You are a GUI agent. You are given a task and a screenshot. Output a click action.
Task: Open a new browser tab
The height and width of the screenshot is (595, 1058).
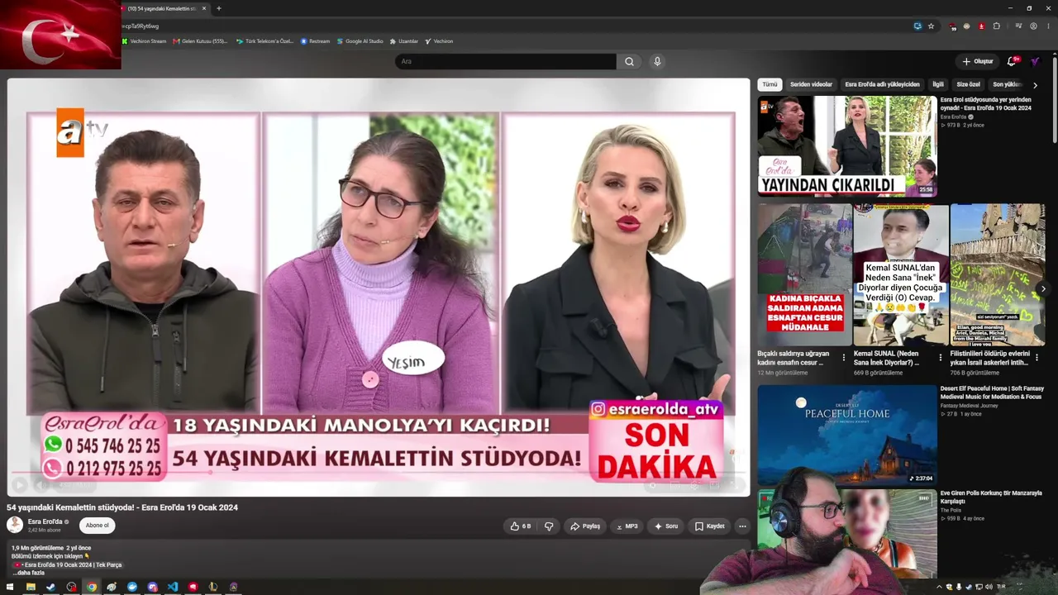[x=218, y=8]
